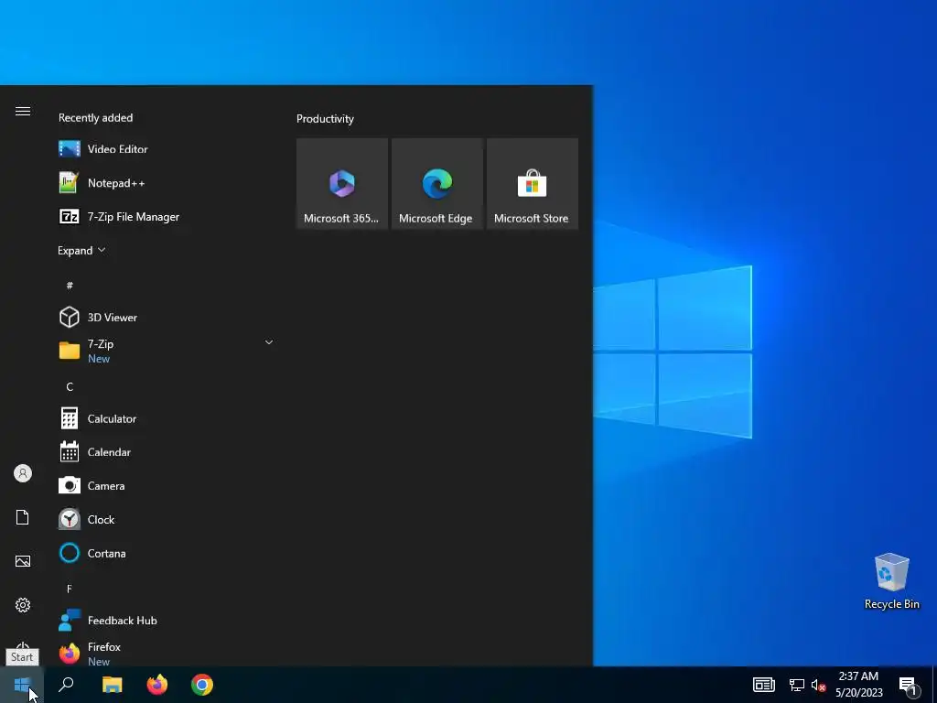
Task: Click the Productivity group header
Action: (325, 118)
